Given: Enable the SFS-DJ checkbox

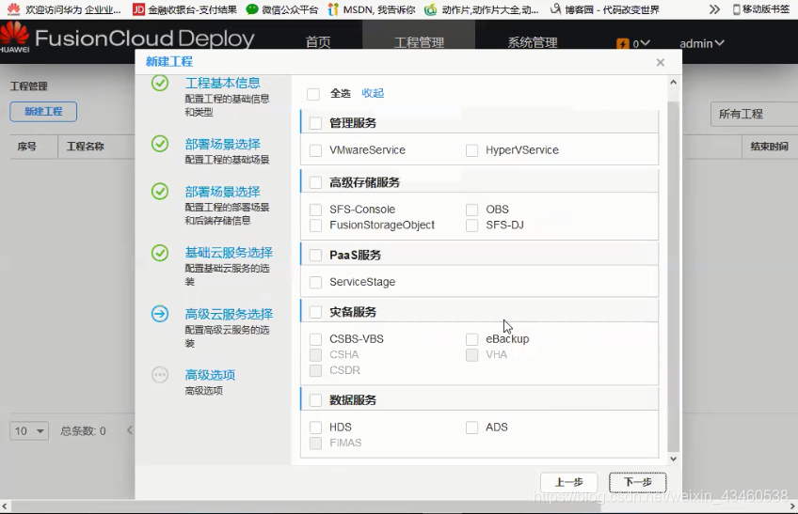Looking at the screenshot, I should [471, 226].
